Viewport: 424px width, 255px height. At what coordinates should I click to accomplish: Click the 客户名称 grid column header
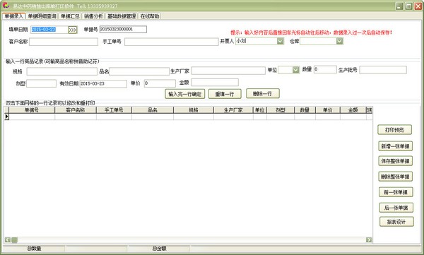click(76, 110)
